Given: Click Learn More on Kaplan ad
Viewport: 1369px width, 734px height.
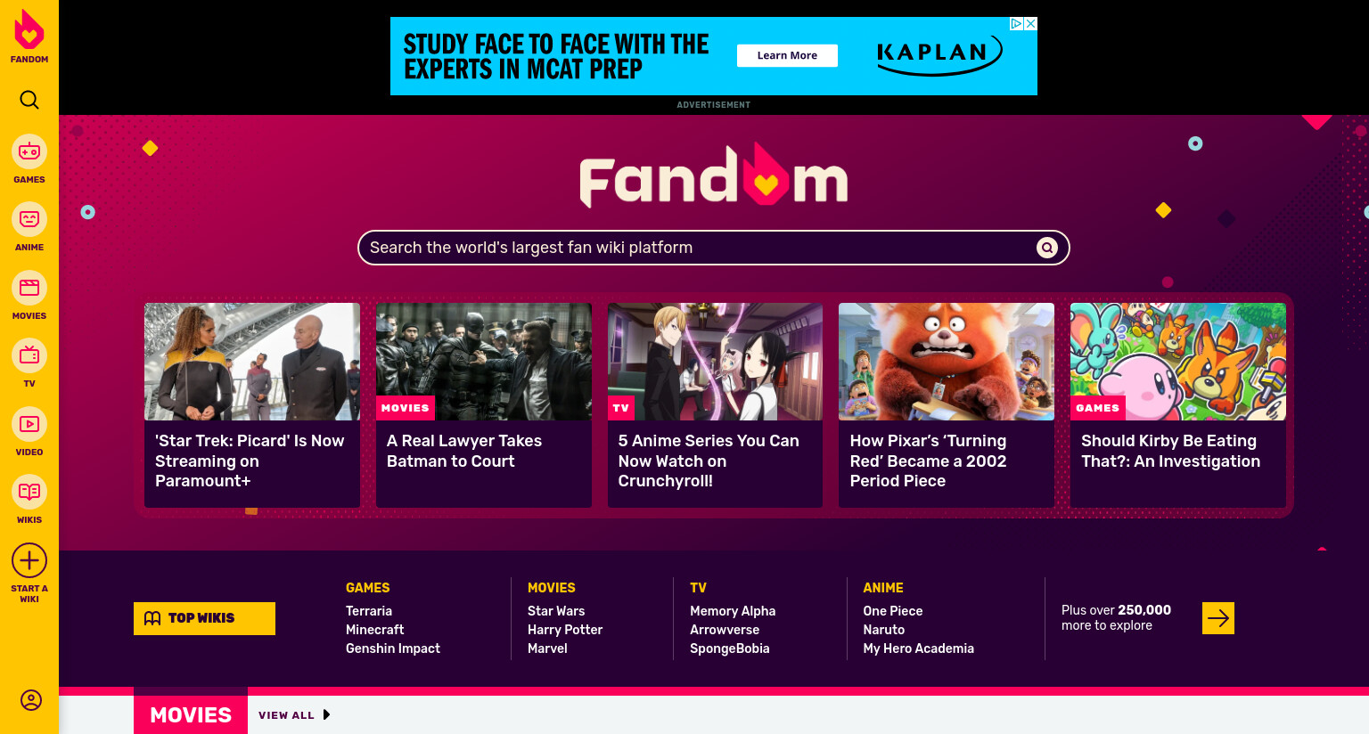Looking at the screenshot, I should pos(787,55).
